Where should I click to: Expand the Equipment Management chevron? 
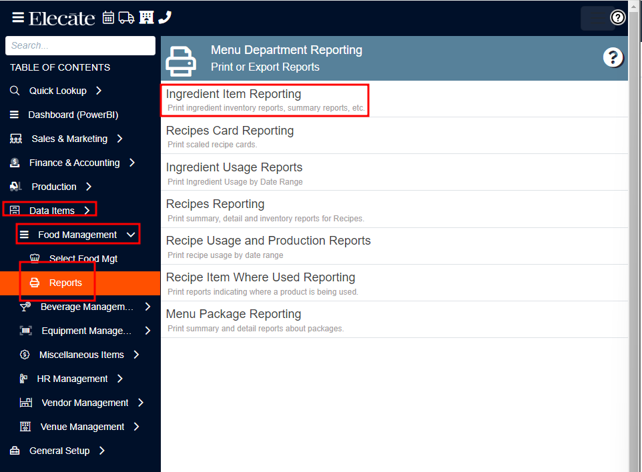click(x=147, y=331)
